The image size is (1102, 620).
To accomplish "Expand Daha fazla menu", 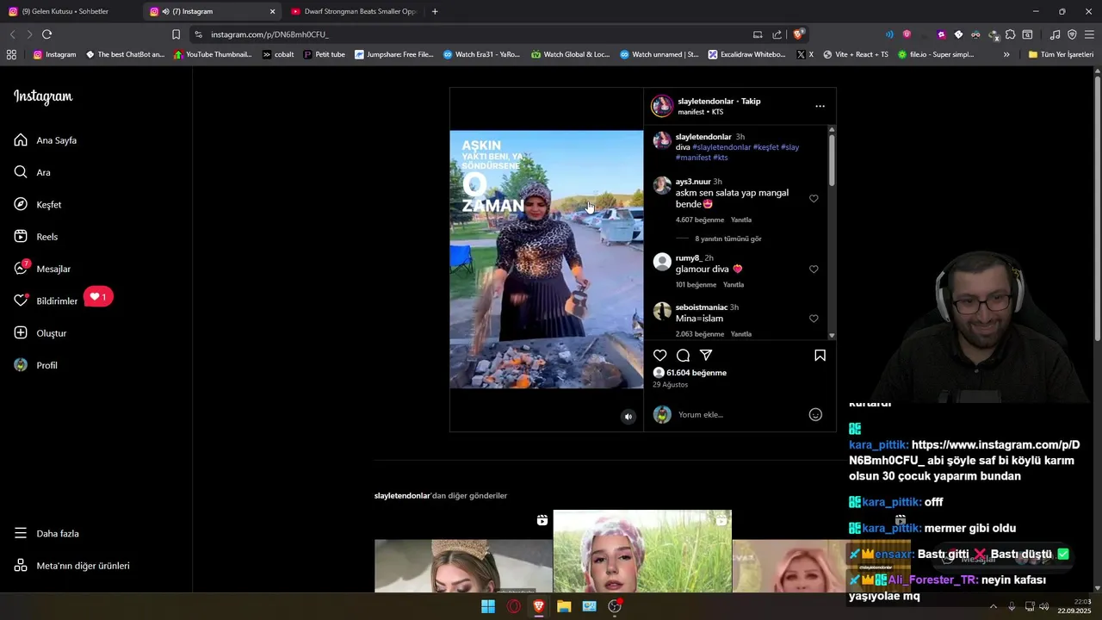I will [x=46, y=533].
